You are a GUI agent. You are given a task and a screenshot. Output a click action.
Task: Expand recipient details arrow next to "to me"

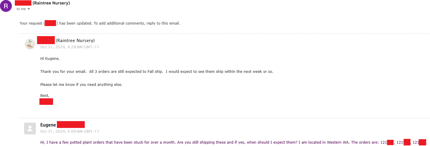point(29,9)
